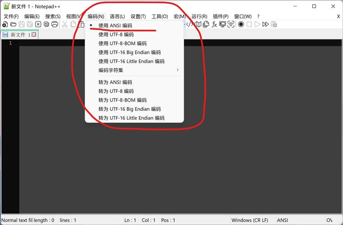This screenshot has width=343, height=225.
Task: Click the Cut scissors icon
Action: (x=64, y=24)
